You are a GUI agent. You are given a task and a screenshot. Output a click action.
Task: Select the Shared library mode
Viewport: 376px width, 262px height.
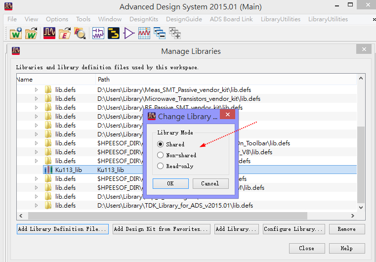[160, 144]
